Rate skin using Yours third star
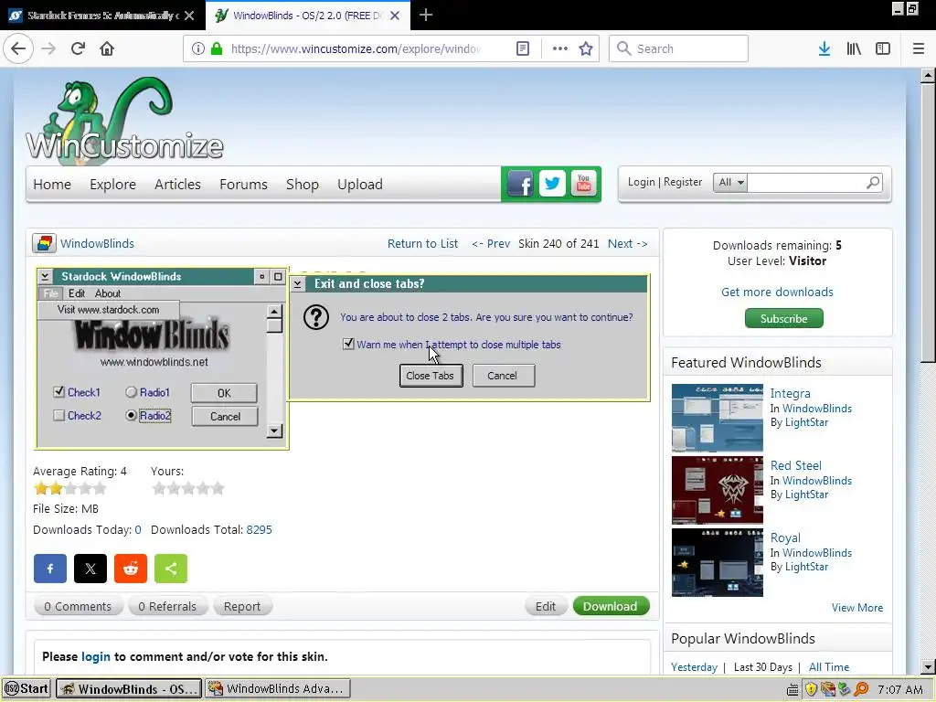Image resolution: width=936 pixels, height=702 pixels. click(x=188, y=489)
